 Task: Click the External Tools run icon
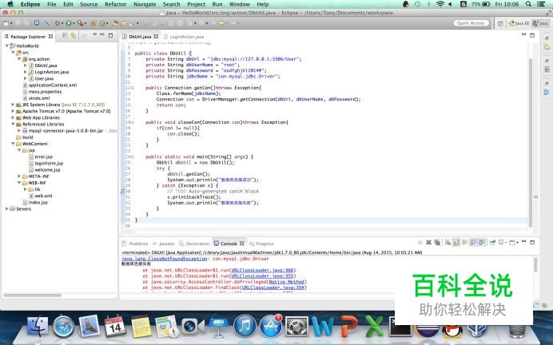[81, 23]
